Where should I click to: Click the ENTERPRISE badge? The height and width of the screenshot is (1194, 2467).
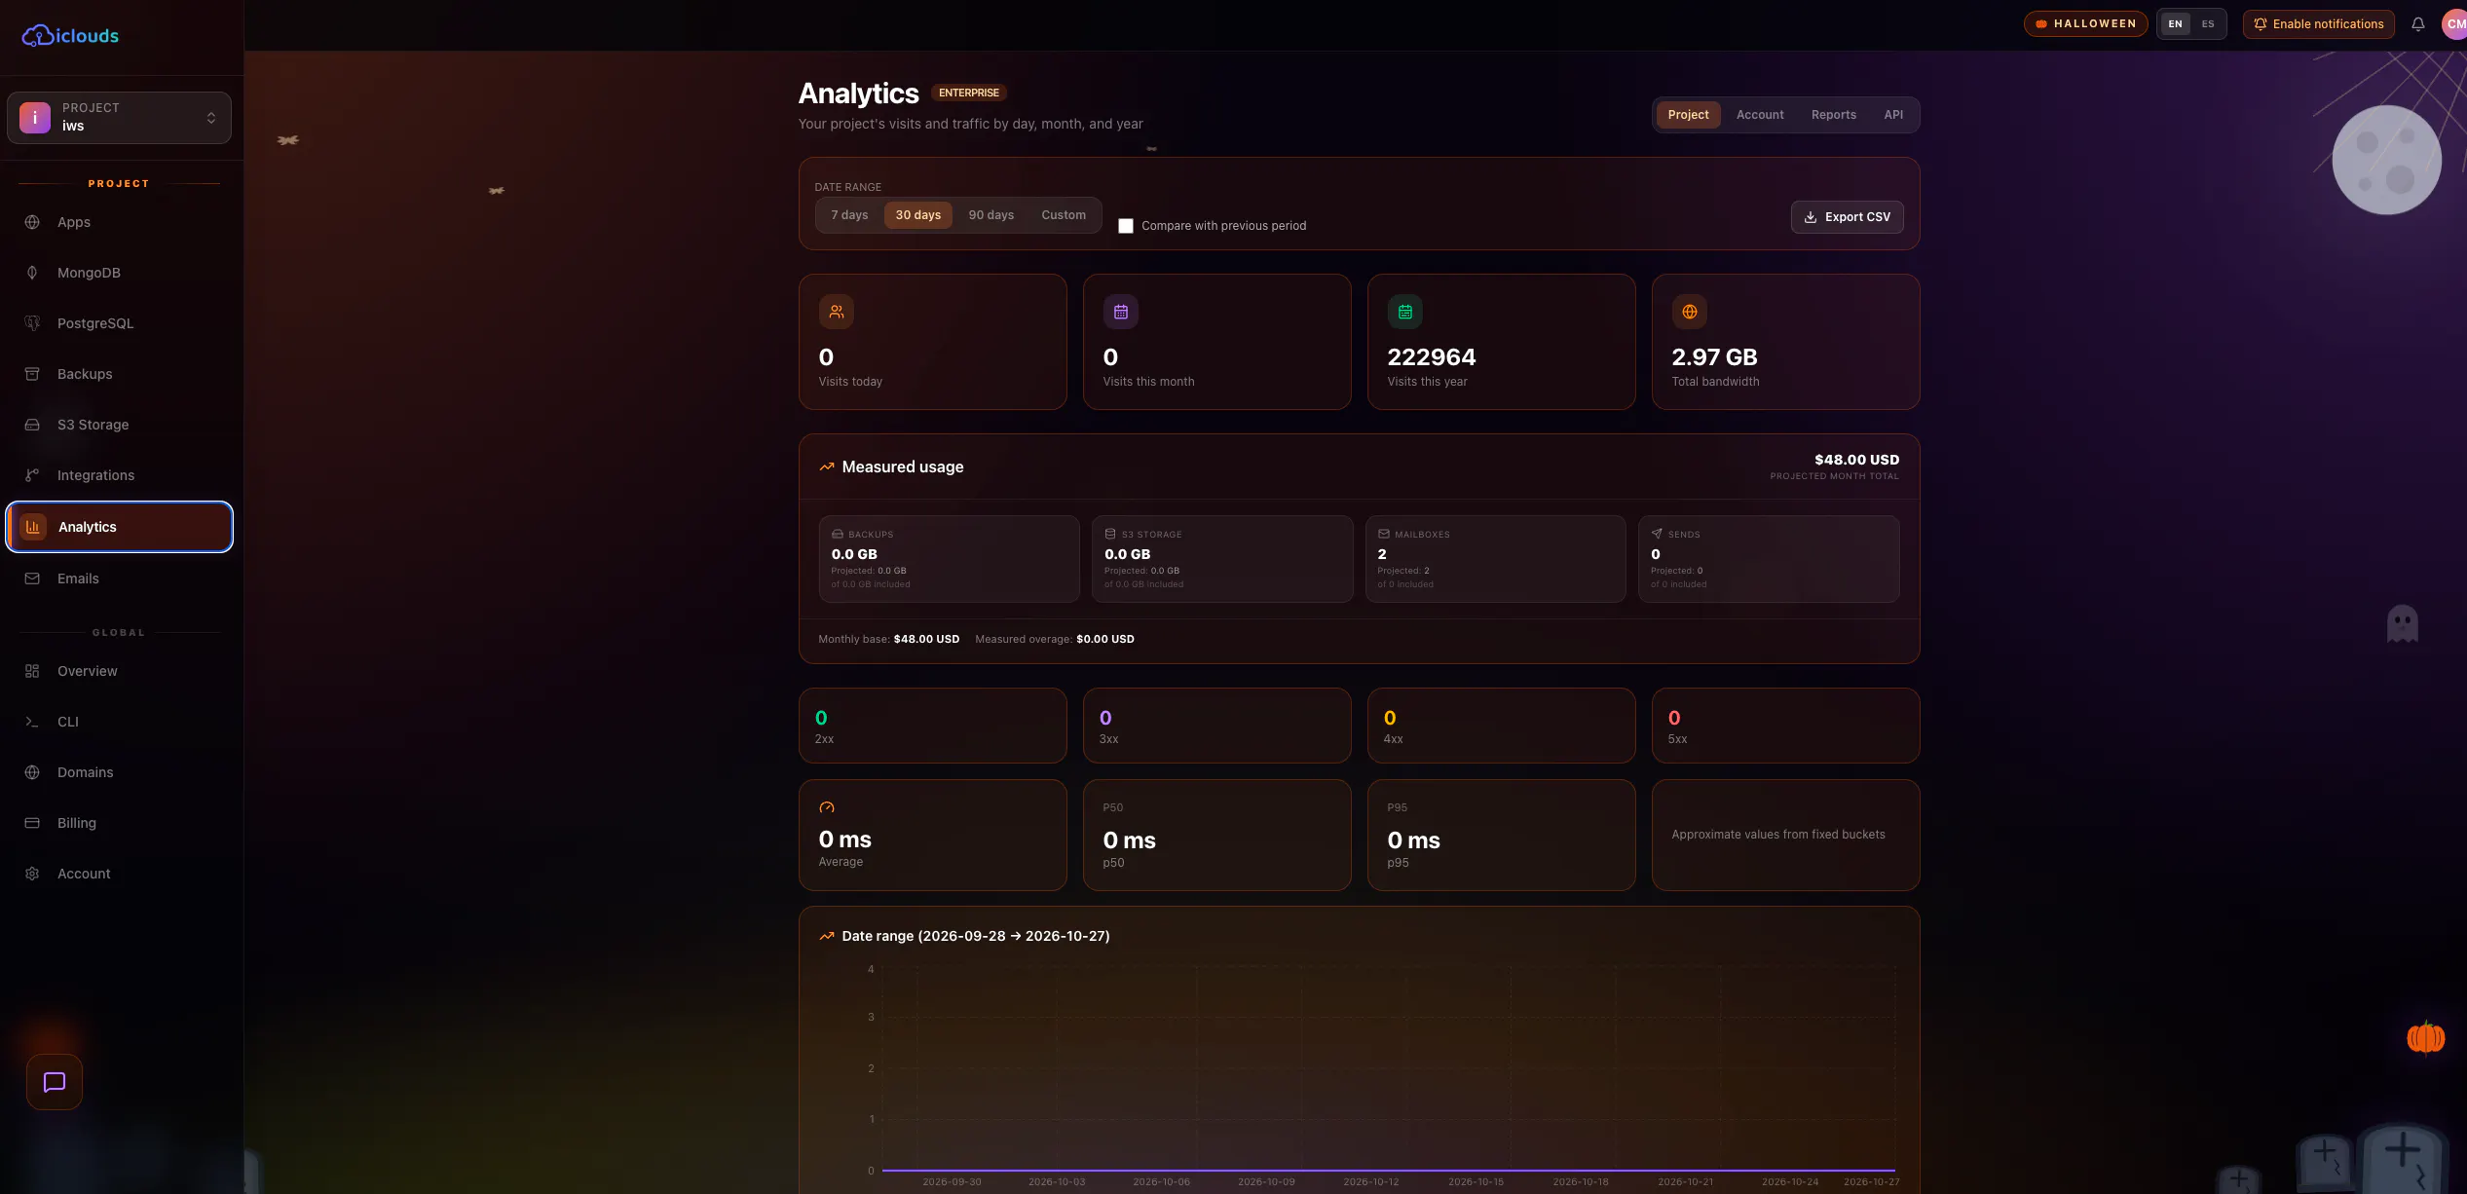[968, 93]
